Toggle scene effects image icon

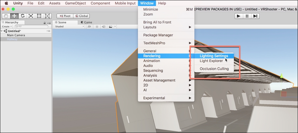coord(111,26)
